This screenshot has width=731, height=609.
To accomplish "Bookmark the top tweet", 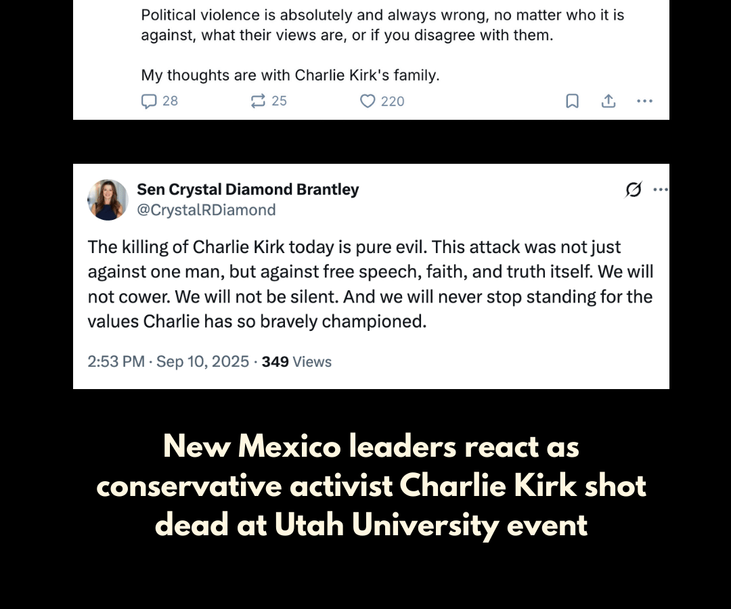I will [x=572, y=101].
